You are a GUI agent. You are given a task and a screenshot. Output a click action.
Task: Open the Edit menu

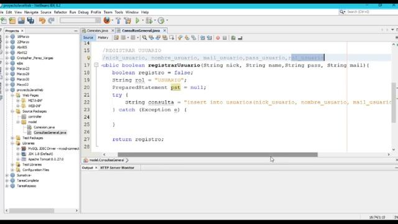click(9, 12)
